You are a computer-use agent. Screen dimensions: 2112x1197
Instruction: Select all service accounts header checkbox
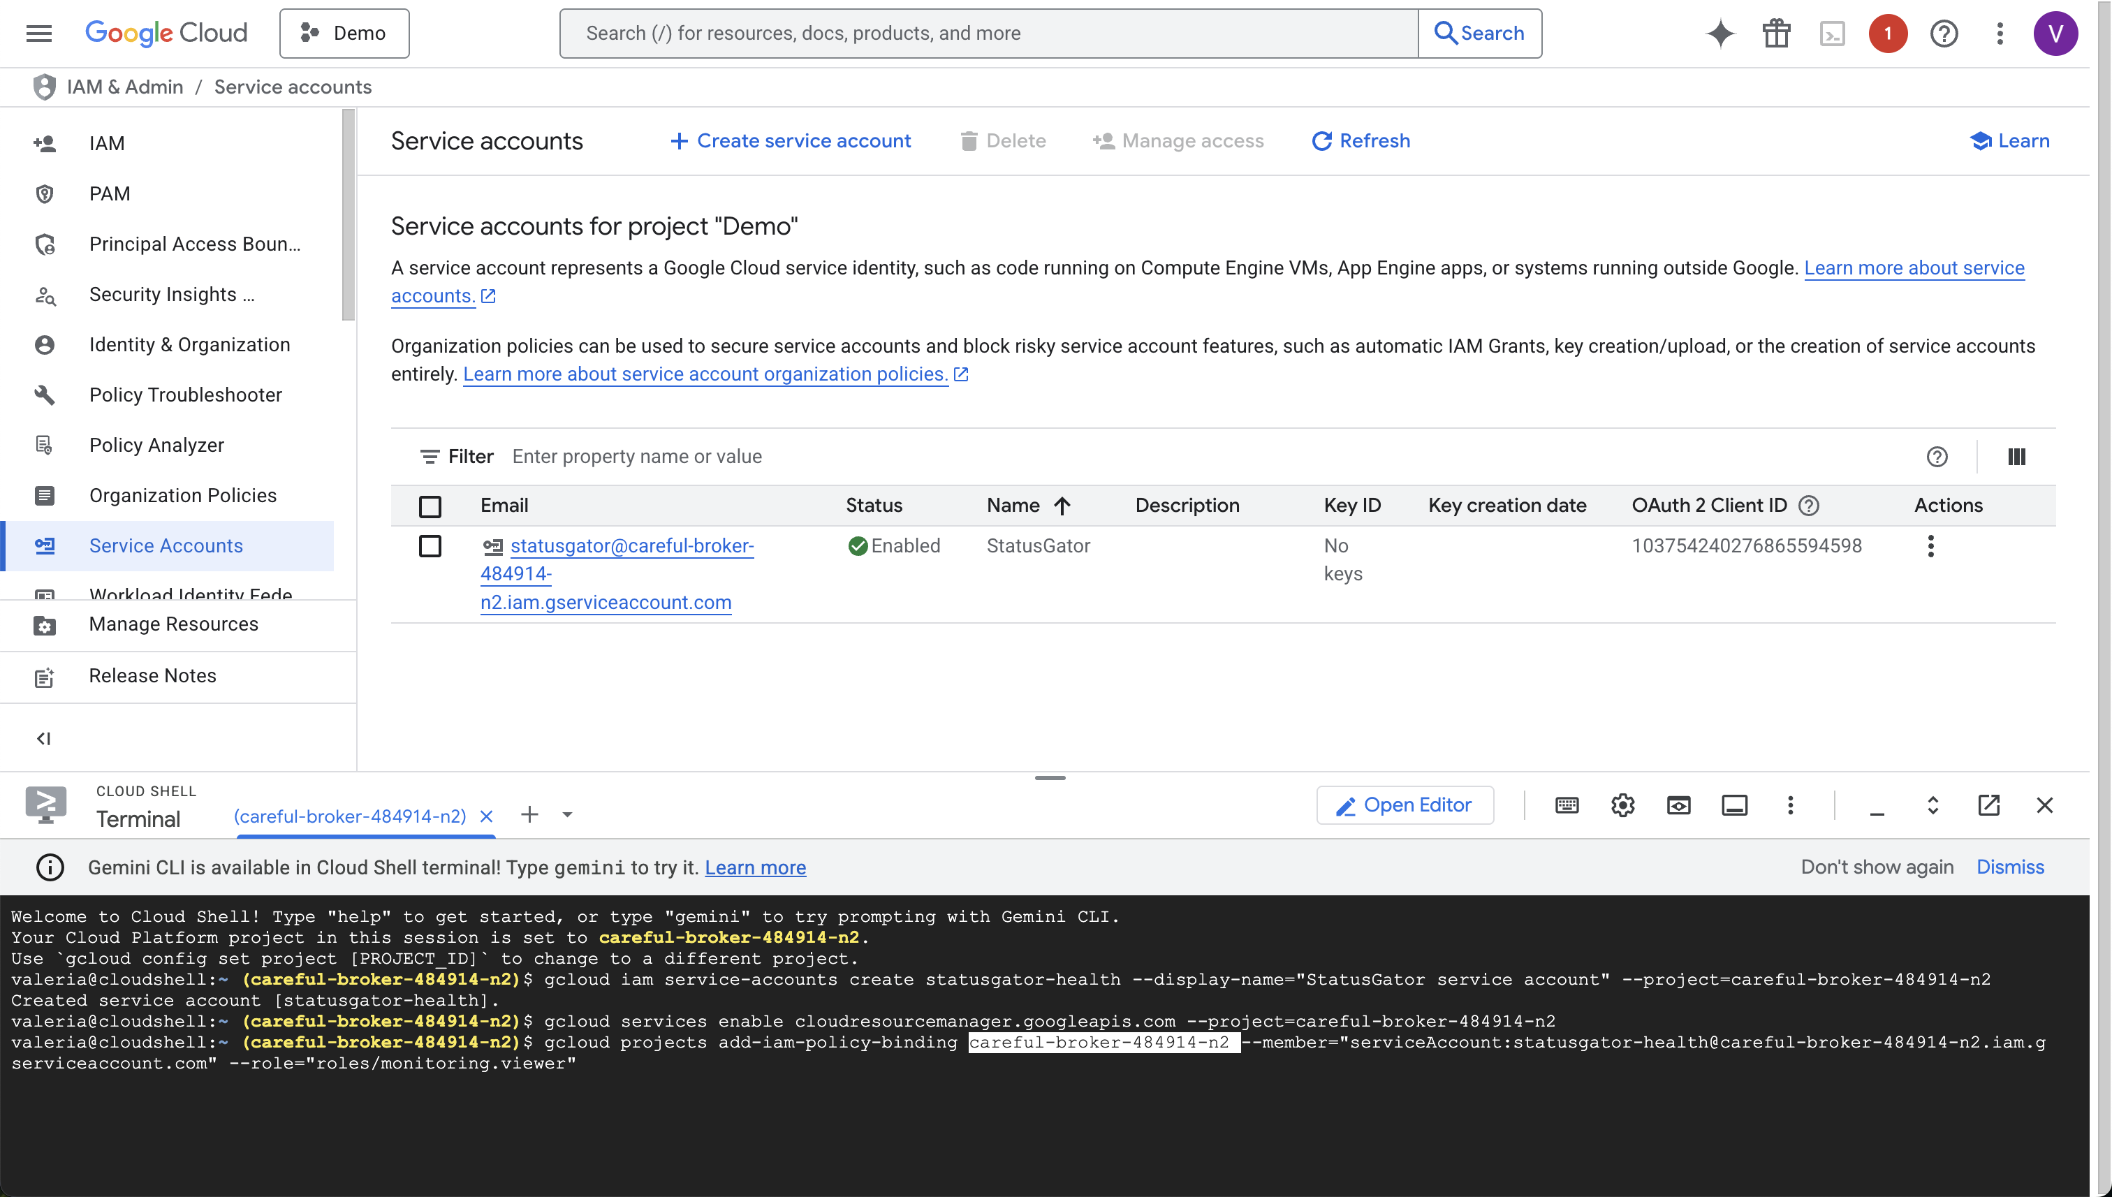(430, 506)
